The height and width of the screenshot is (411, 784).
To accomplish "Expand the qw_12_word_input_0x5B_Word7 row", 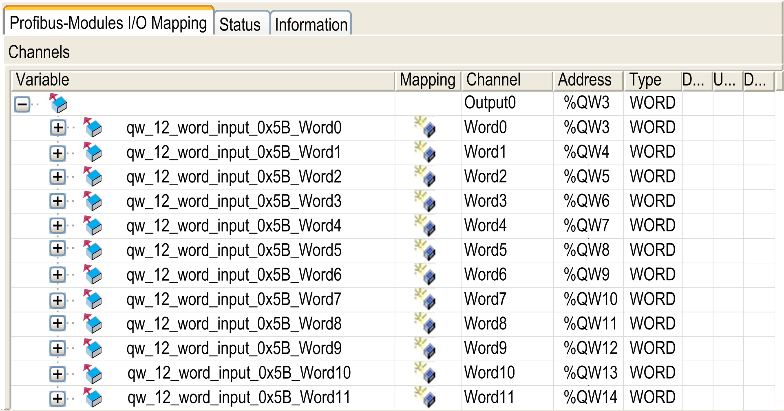I will tap(58, 301).
